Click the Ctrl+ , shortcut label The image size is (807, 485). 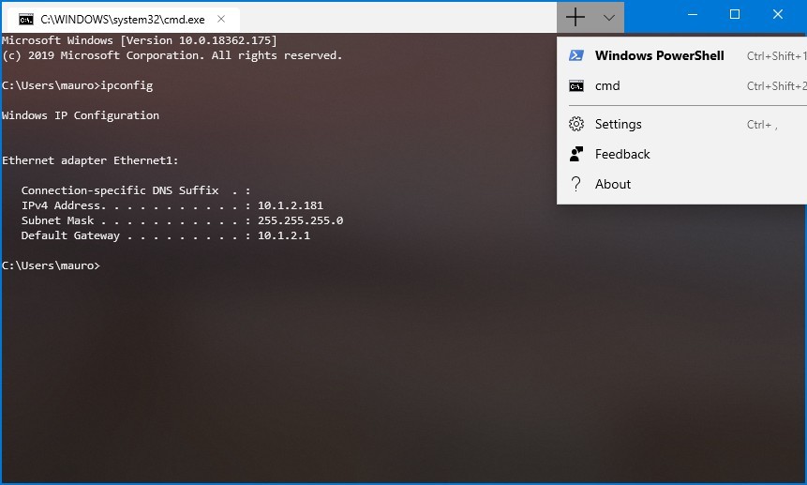click(x=762, y=125)
